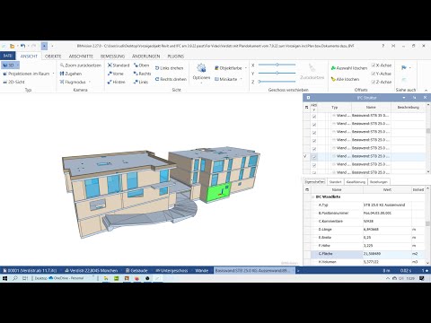Viewport: 431px width, 323px height.
Task: Click the Auswahl löschen icon
Action: (x=333, y=68)
